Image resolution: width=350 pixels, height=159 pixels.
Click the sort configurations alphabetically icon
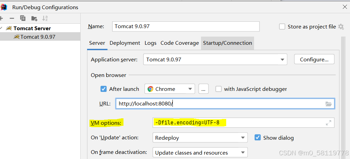click(x=45, y=18)
